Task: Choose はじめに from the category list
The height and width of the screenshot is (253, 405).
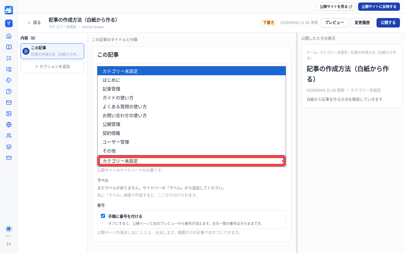Action: [x=192, y=80]
